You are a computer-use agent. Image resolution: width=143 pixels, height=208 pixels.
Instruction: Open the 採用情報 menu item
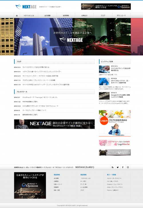[66, 16]
